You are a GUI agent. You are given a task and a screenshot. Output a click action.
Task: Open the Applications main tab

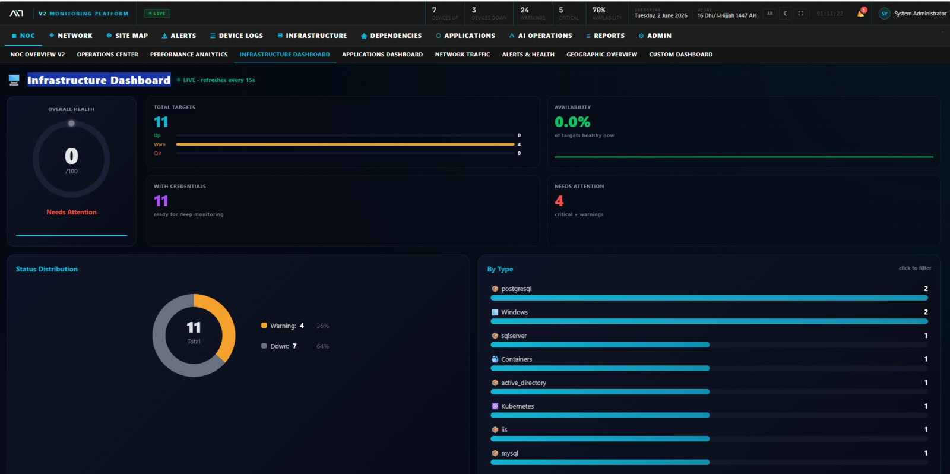[465, 36]
